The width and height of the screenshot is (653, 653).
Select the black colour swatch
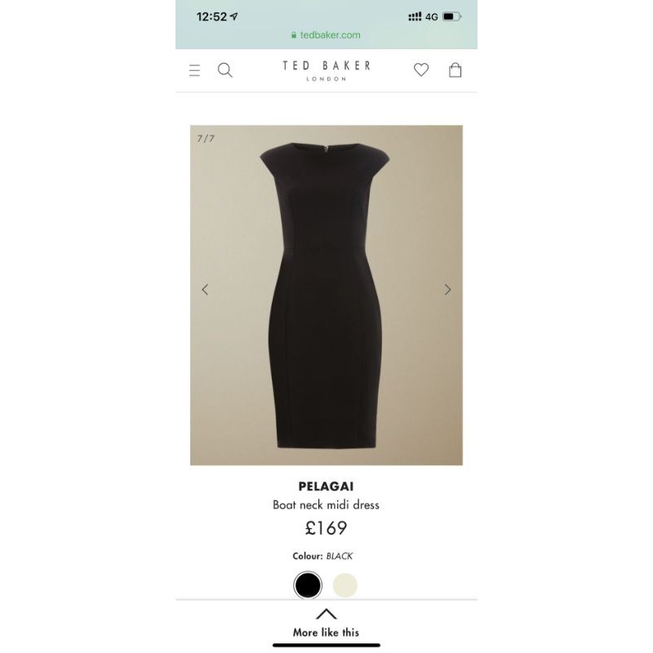[x=308, y=585]
